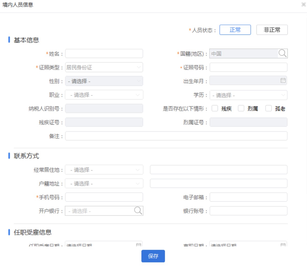The width and height of the screenshot is (307, 266).
Task: Click the 纳税人识别号 field
Action: (104, 108)
